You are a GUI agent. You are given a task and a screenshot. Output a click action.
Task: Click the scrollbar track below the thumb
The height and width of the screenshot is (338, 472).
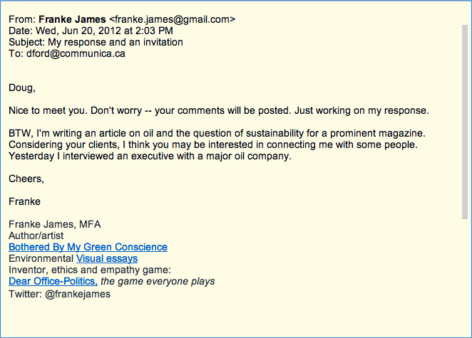[465, 276]
